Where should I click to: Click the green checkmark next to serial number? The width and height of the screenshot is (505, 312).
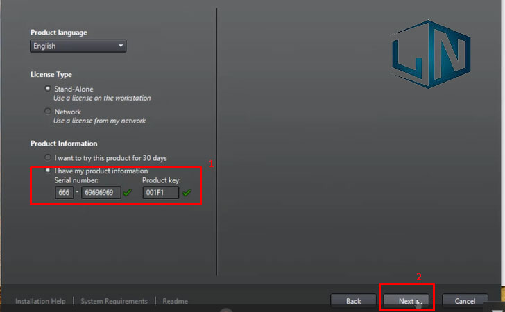coord(128,193)
